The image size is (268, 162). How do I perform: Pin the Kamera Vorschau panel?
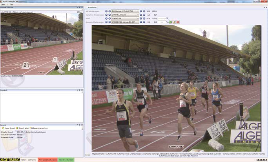(80, 7)
